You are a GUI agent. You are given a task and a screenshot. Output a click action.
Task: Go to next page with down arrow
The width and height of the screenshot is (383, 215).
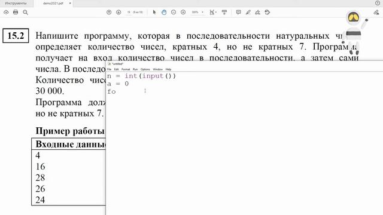click(x=118, y=12)
